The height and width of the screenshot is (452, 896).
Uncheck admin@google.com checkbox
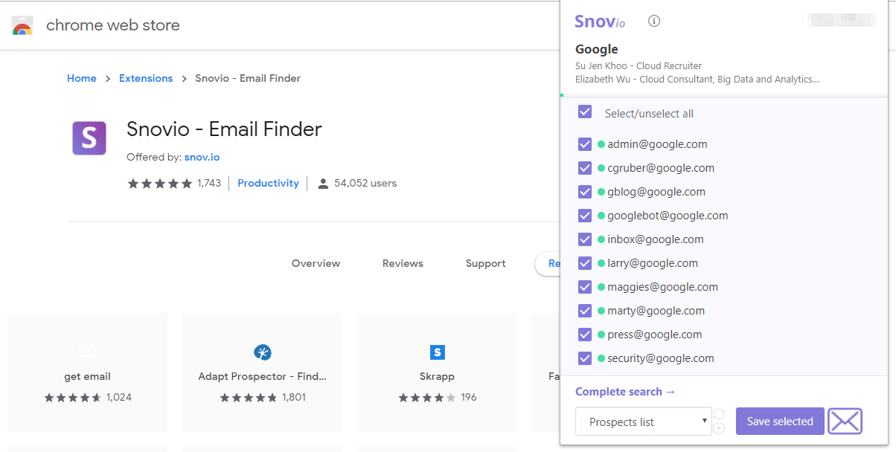click(x=585, y=144)
